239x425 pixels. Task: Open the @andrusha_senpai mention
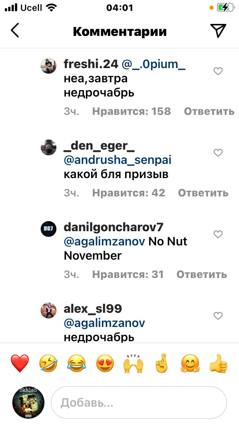[x=118, y=160]
